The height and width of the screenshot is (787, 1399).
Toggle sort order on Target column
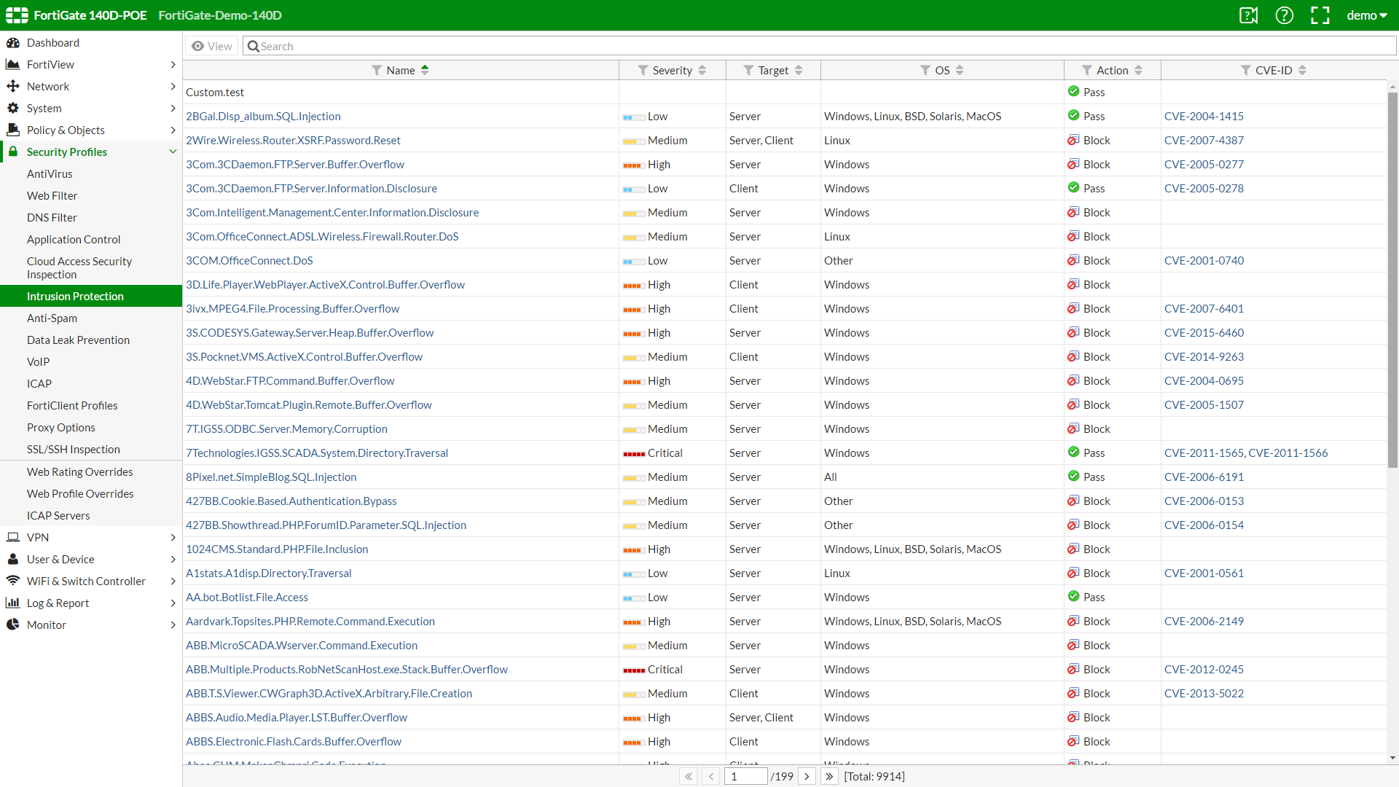[799, 70]
